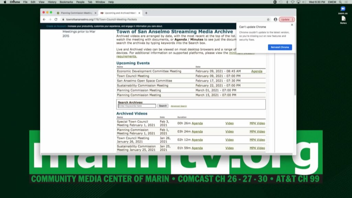Open the View menu
This screenshot has width=352, height=198.
point(42,2)
